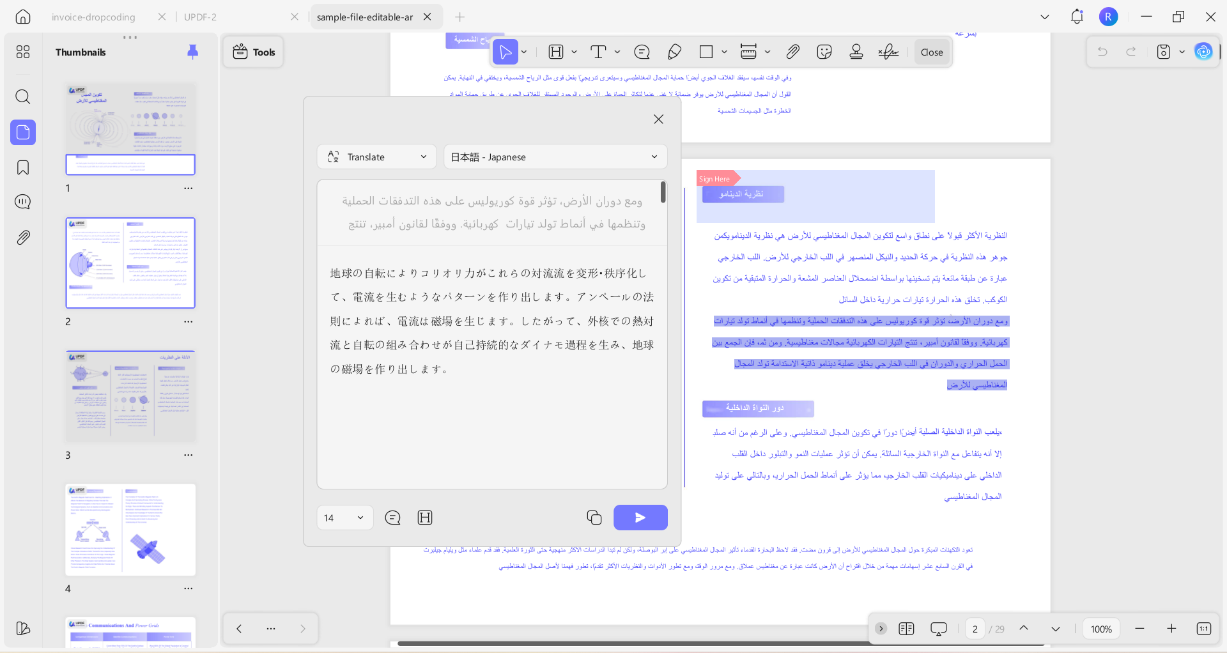This screenshot has height=653, width=1227.
Task: Toggle the pin on the Thumbnails panel
Action: click(192, 52)
